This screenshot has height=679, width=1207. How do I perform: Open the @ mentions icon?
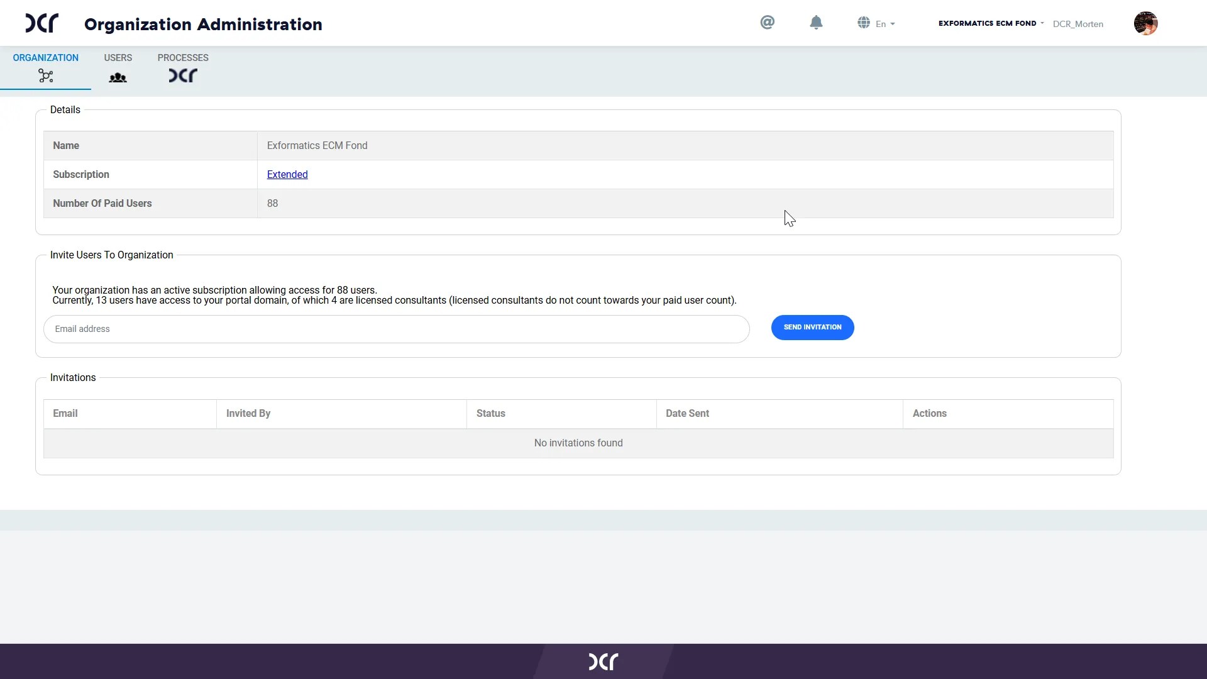pos(767,23)
